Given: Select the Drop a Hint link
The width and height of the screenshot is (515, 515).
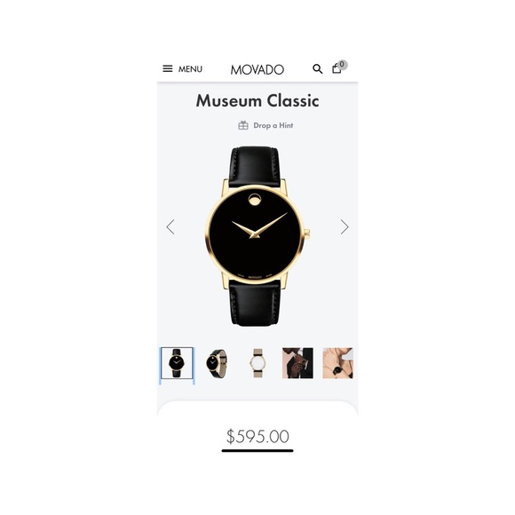Looking at the screenshot, I should (x=273, y=125).
